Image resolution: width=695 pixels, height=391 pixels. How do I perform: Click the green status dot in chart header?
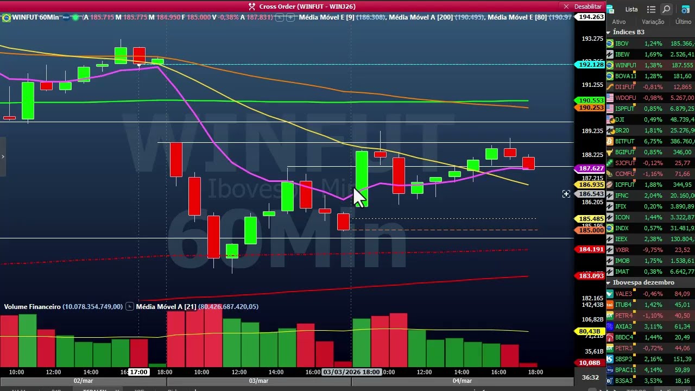[75, 17]
